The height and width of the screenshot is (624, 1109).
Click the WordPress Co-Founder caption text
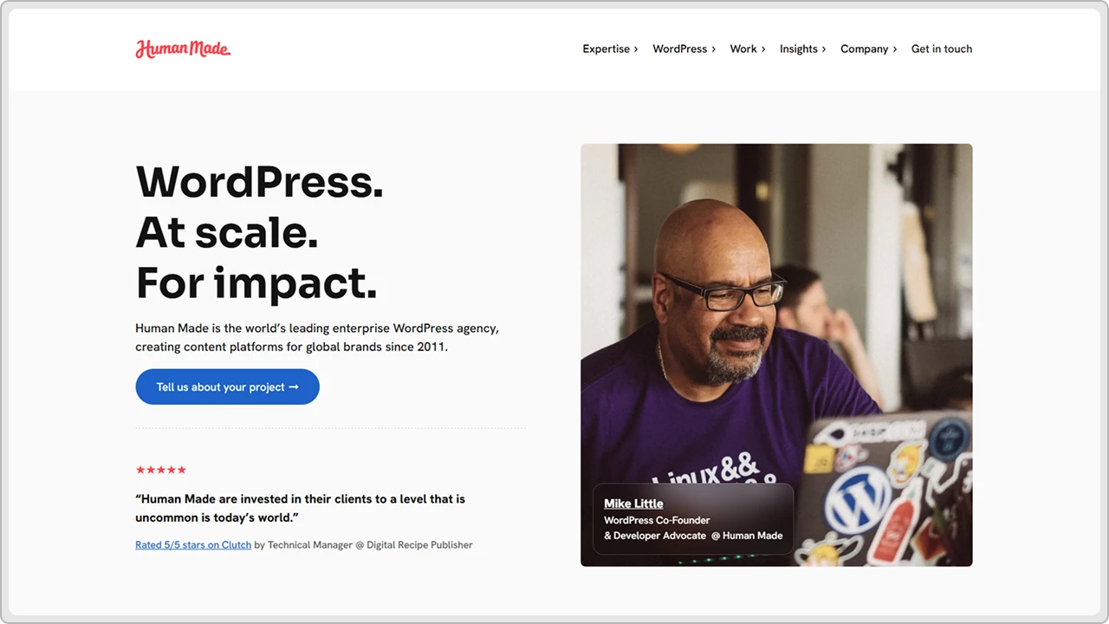pos(657,520)
